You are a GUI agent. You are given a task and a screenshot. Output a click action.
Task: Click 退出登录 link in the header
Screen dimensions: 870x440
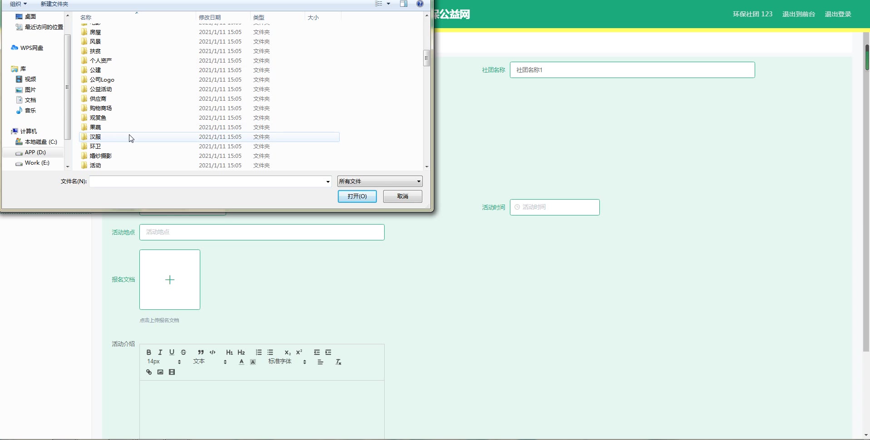click(x=838, y=14)
